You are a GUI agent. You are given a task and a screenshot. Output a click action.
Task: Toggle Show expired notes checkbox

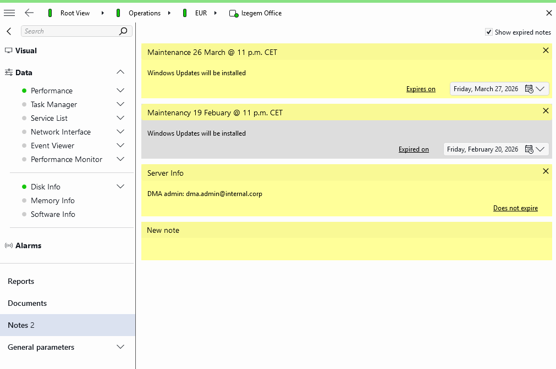point(489,32)
